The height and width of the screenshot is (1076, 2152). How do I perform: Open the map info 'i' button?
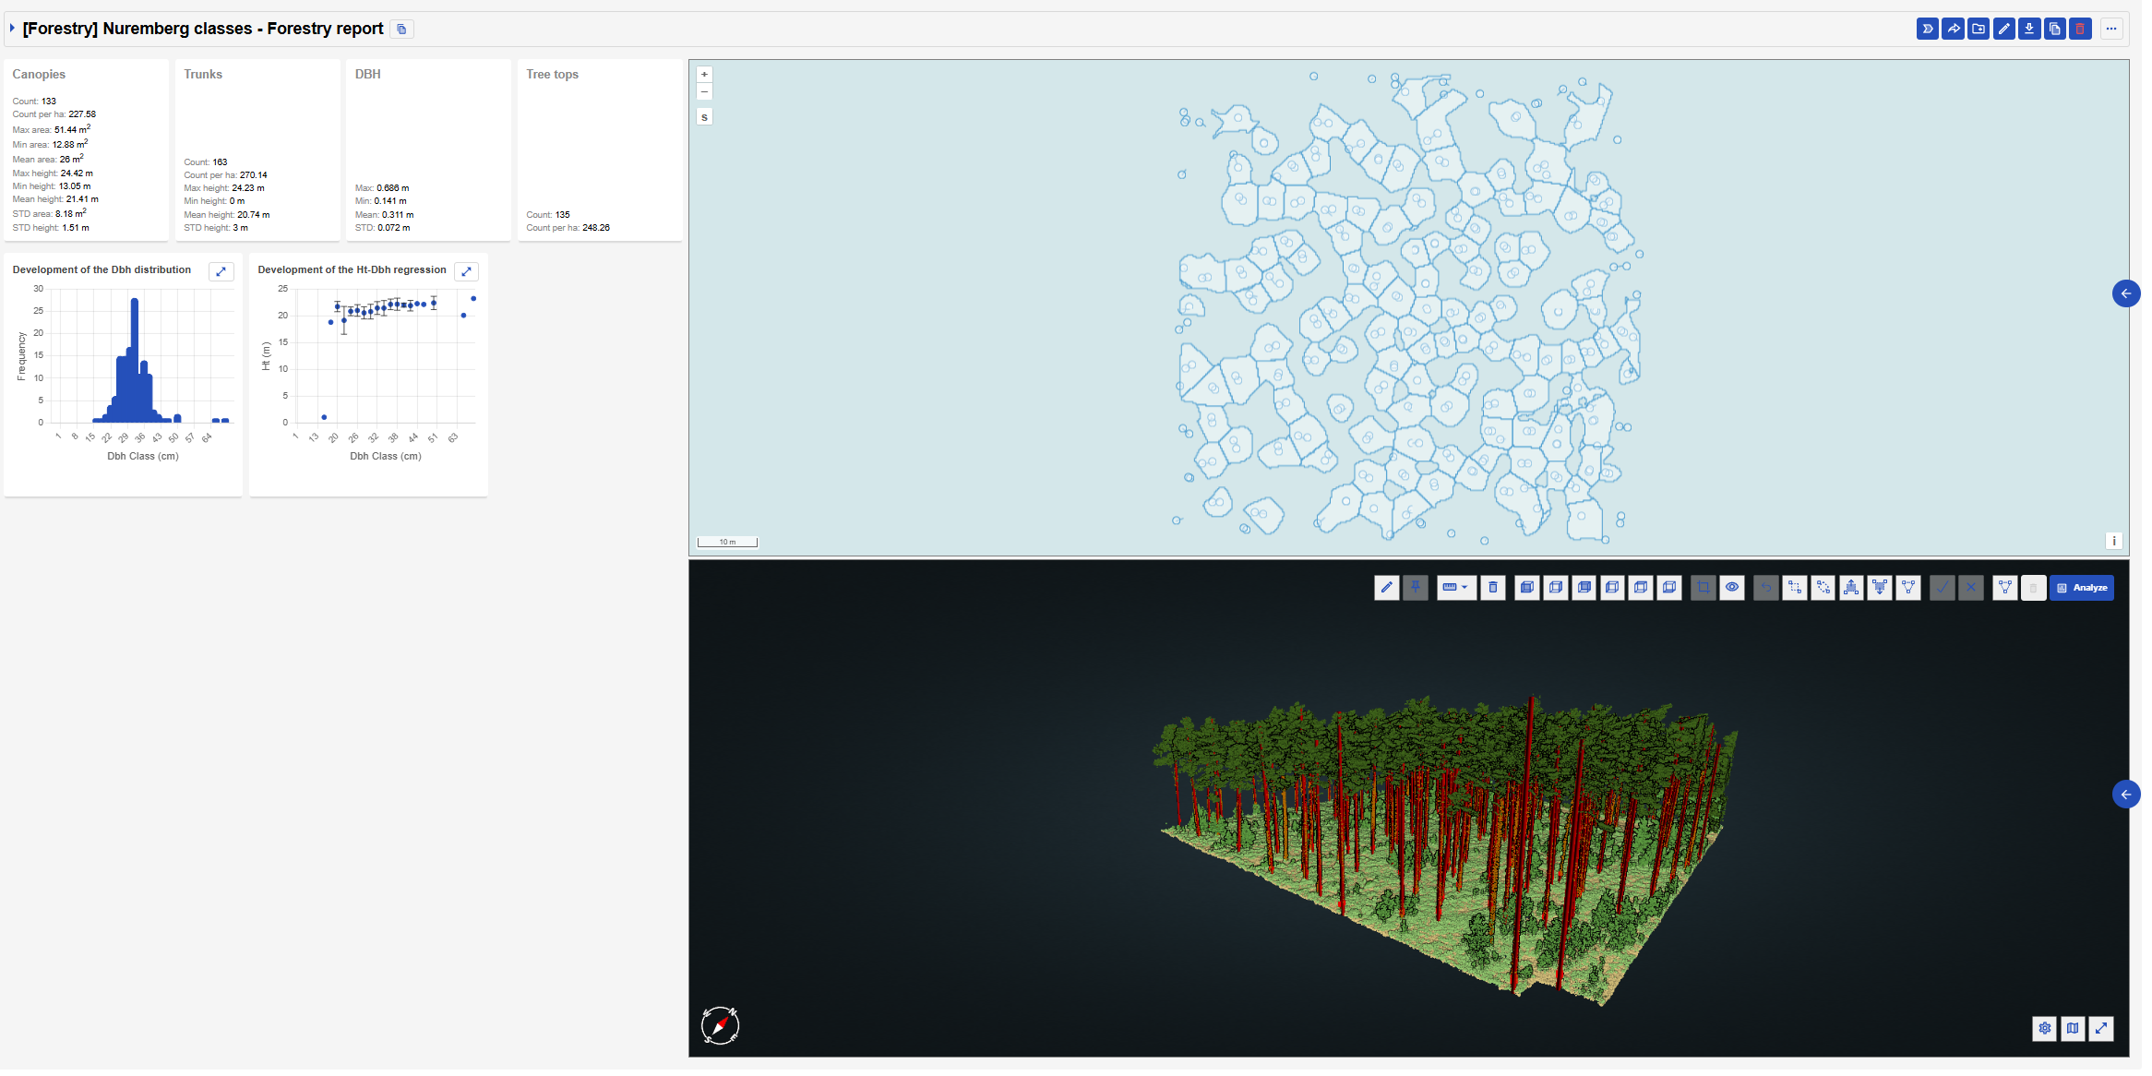coord(2113,541)
